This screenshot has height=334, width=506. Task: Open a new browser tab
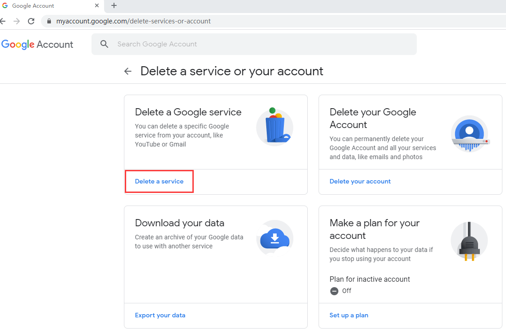point(114,6)
